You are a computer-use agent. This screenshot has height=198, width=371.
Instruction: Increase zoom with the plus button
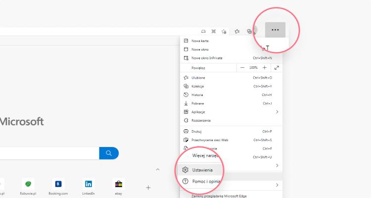[265, 68]
